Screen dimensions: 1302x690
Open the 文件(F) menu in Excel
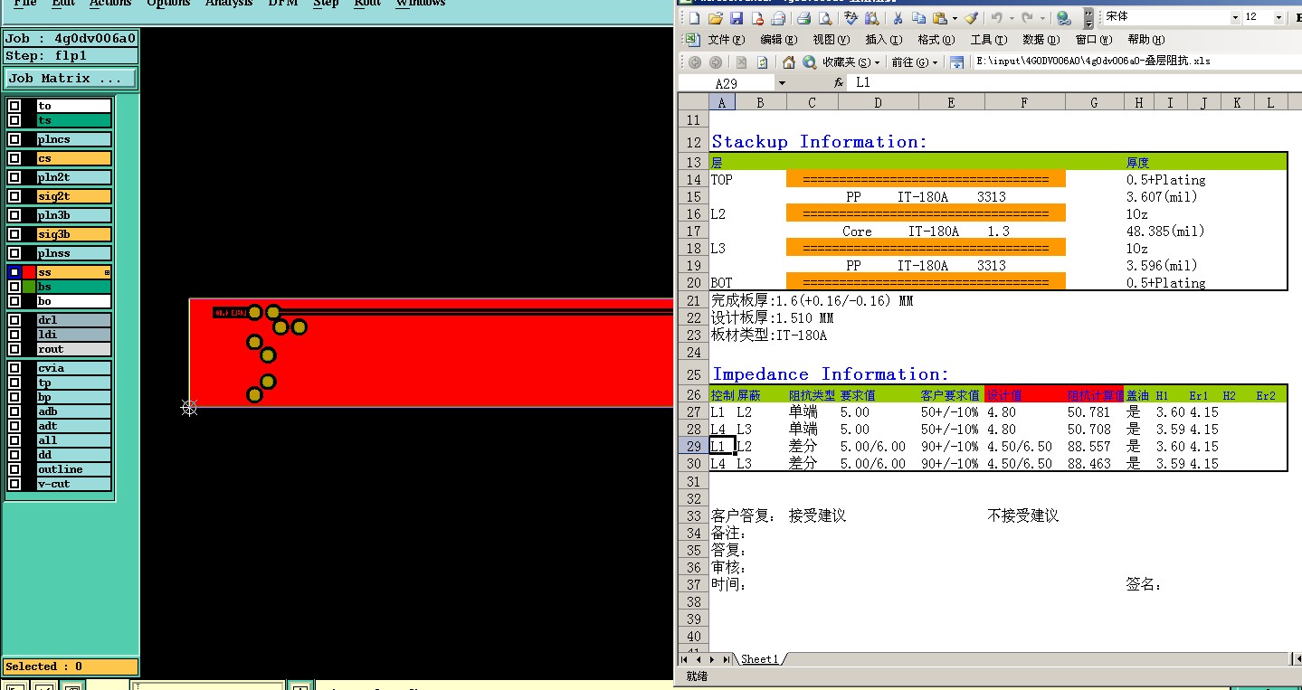point(726,40)
